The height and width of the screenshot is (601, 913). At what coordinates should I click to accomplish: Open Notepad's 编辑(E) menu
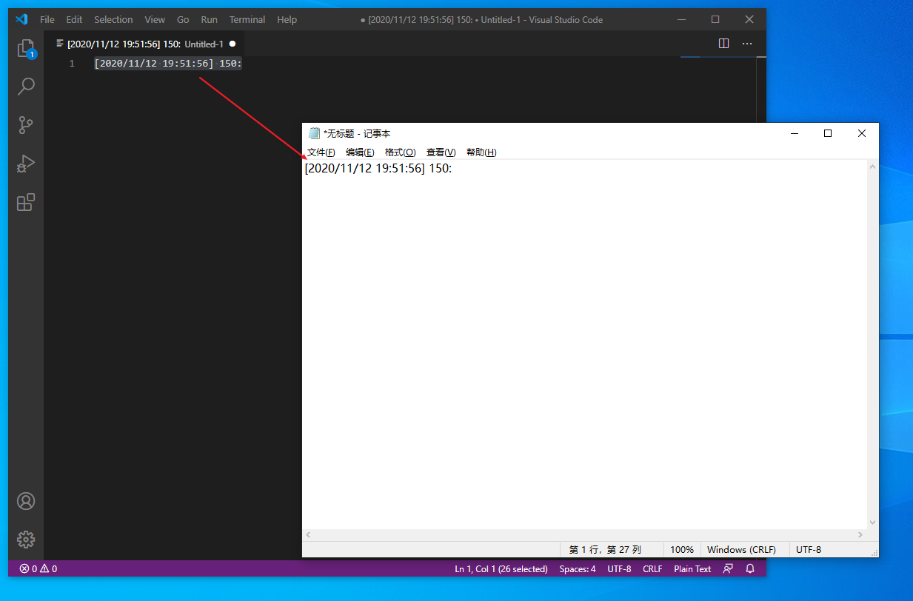click(360, 152)
